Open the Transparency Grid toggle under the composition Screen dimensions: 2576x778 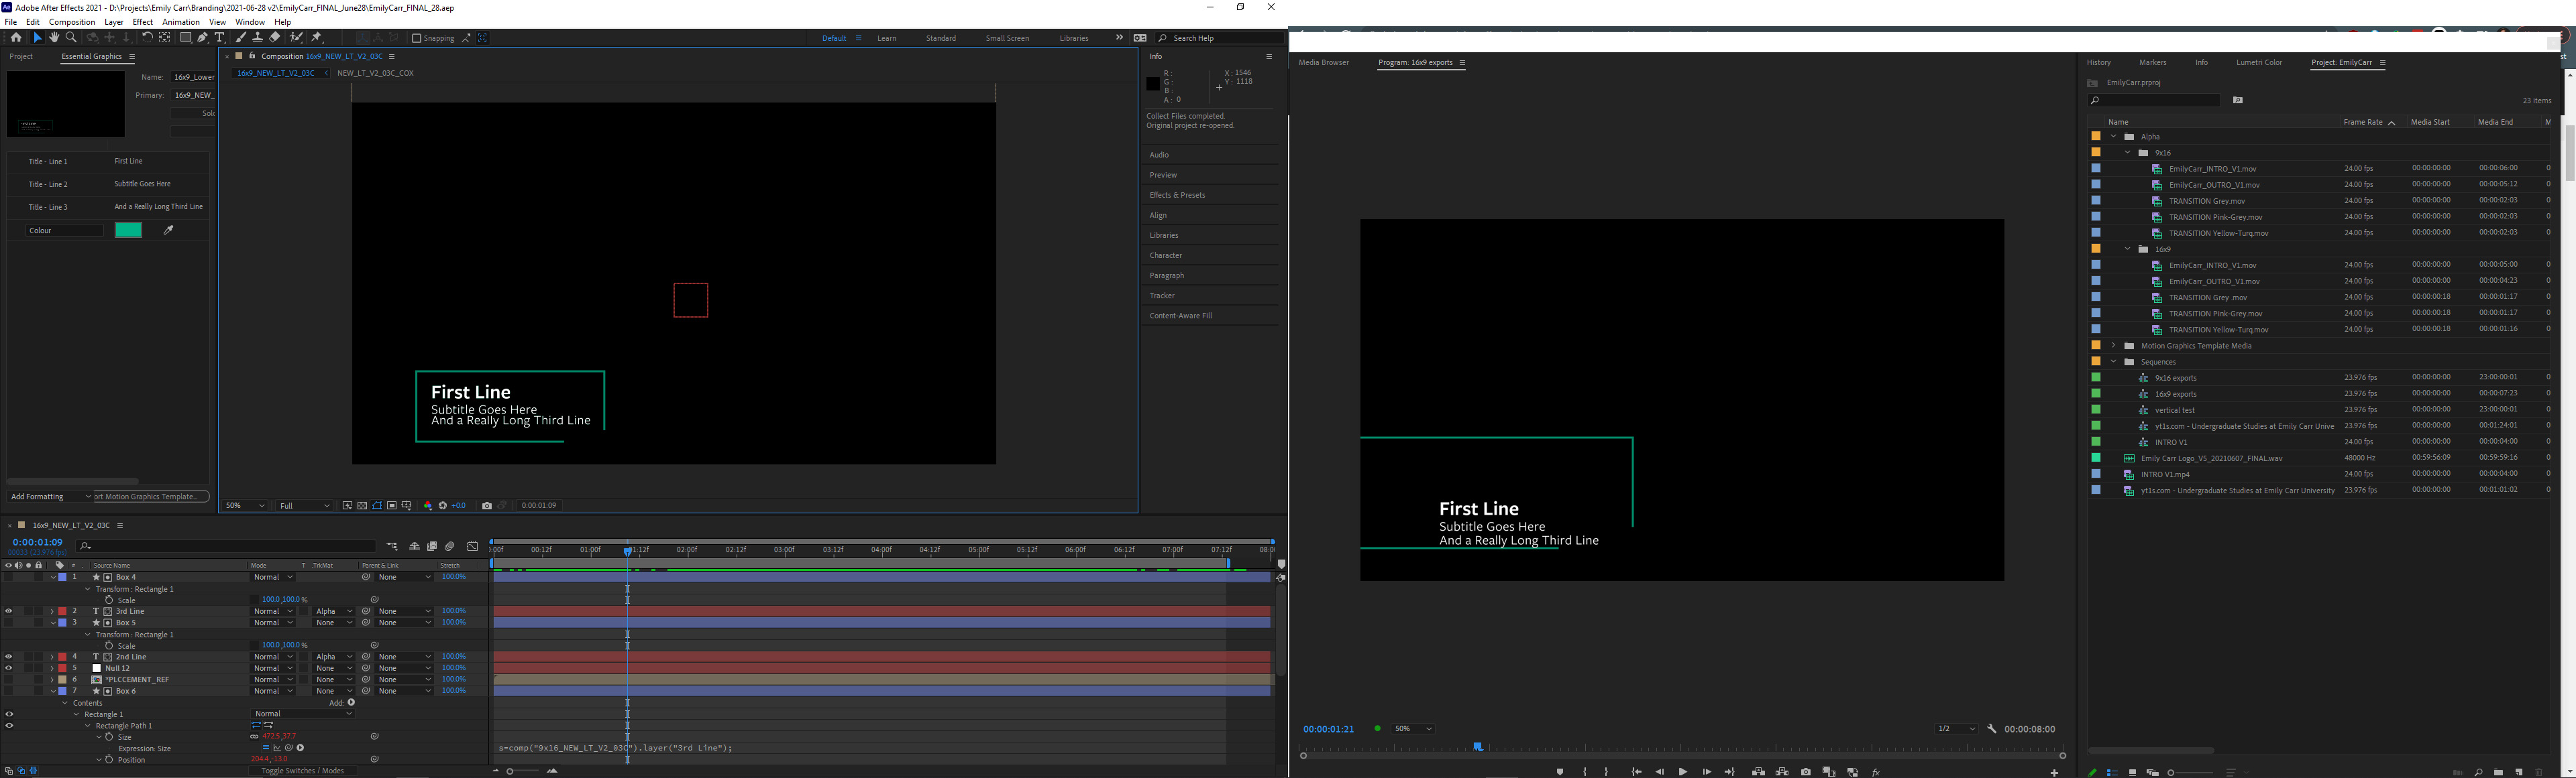point(363,505)
